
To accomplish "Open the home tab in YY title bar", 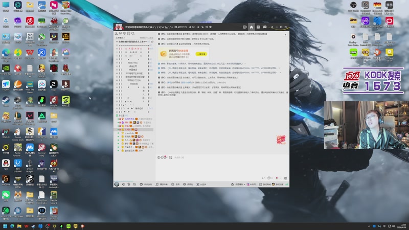I will (251, 27).
